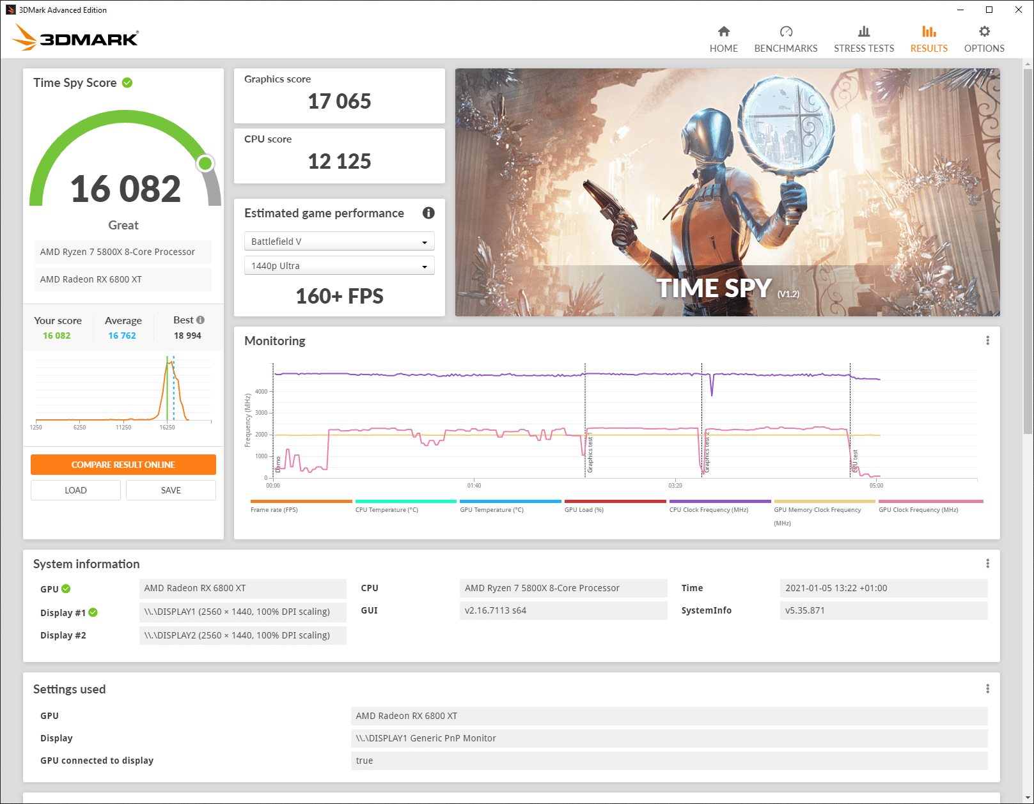Click Graphics score value 17 065

click(x=340, y=101)
